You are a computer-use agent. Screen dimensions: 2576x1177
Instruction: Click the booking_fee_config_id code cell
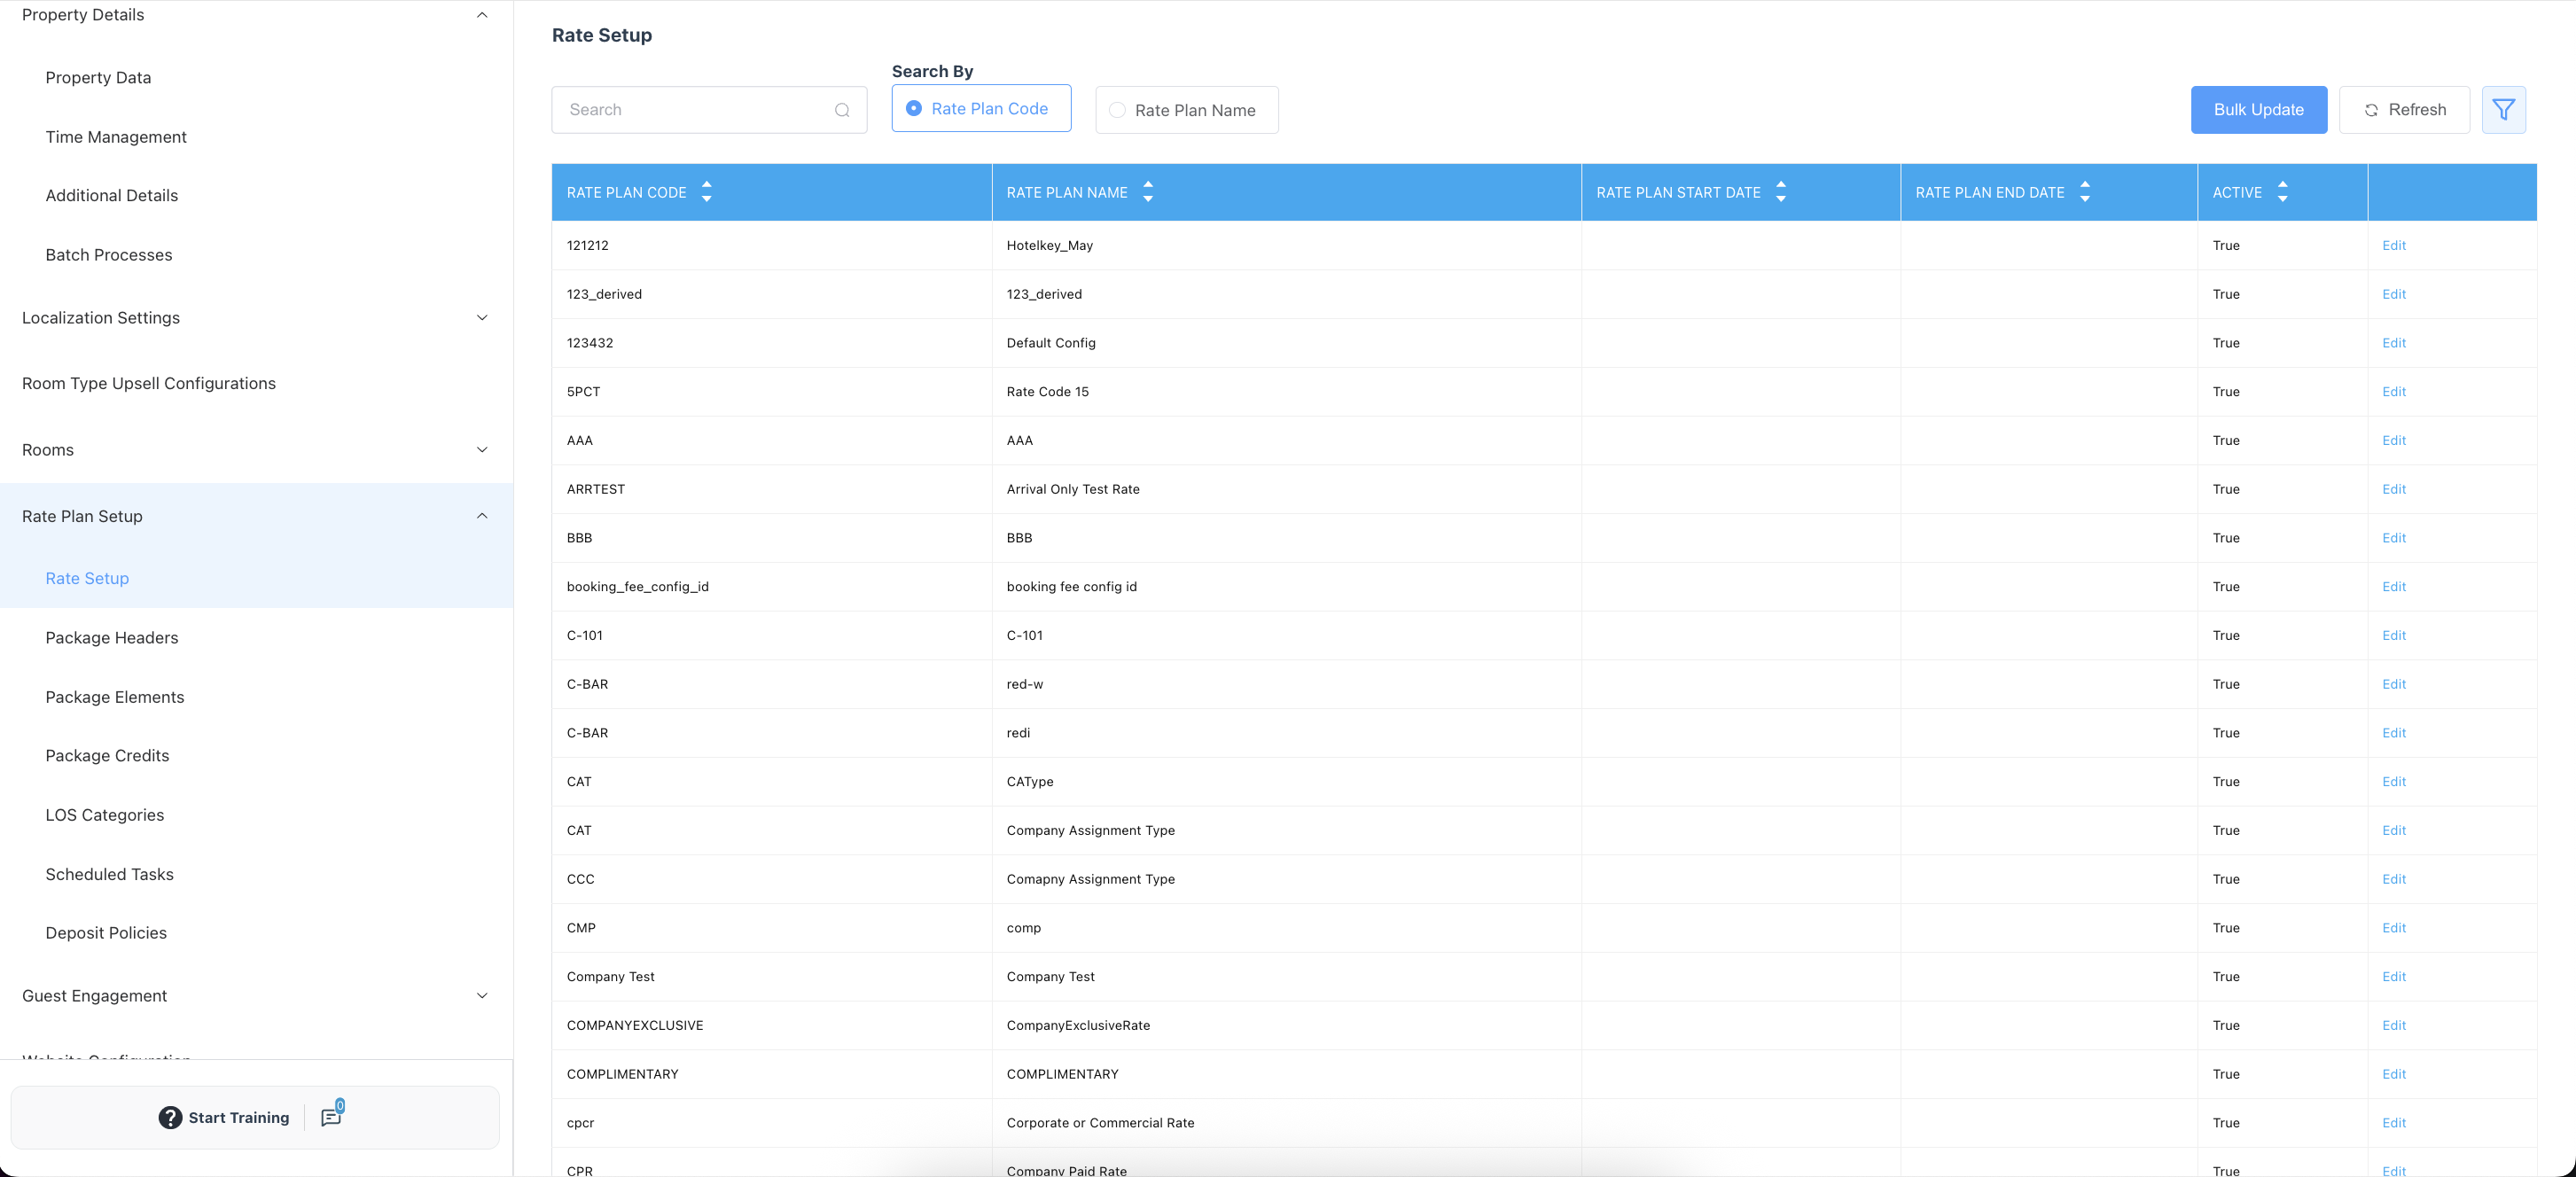click(771, 587)
